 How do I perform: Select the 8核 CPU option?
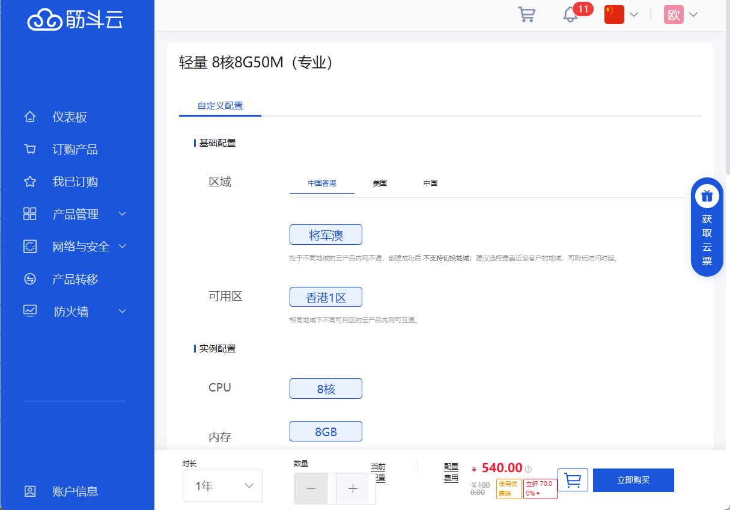pyautogui.click(x=326, y=389)
